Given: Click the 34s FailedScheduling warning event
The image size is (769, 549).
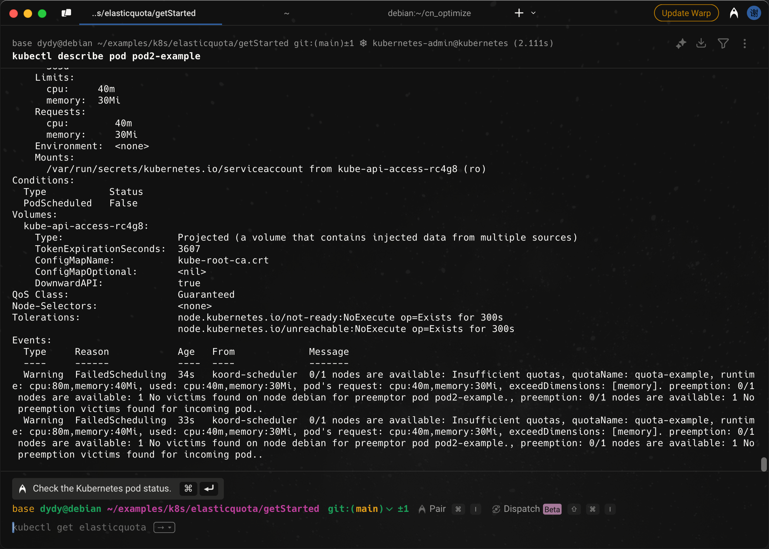Looking at the screenshot, I should pyautogui.click(x=383, y=392).
